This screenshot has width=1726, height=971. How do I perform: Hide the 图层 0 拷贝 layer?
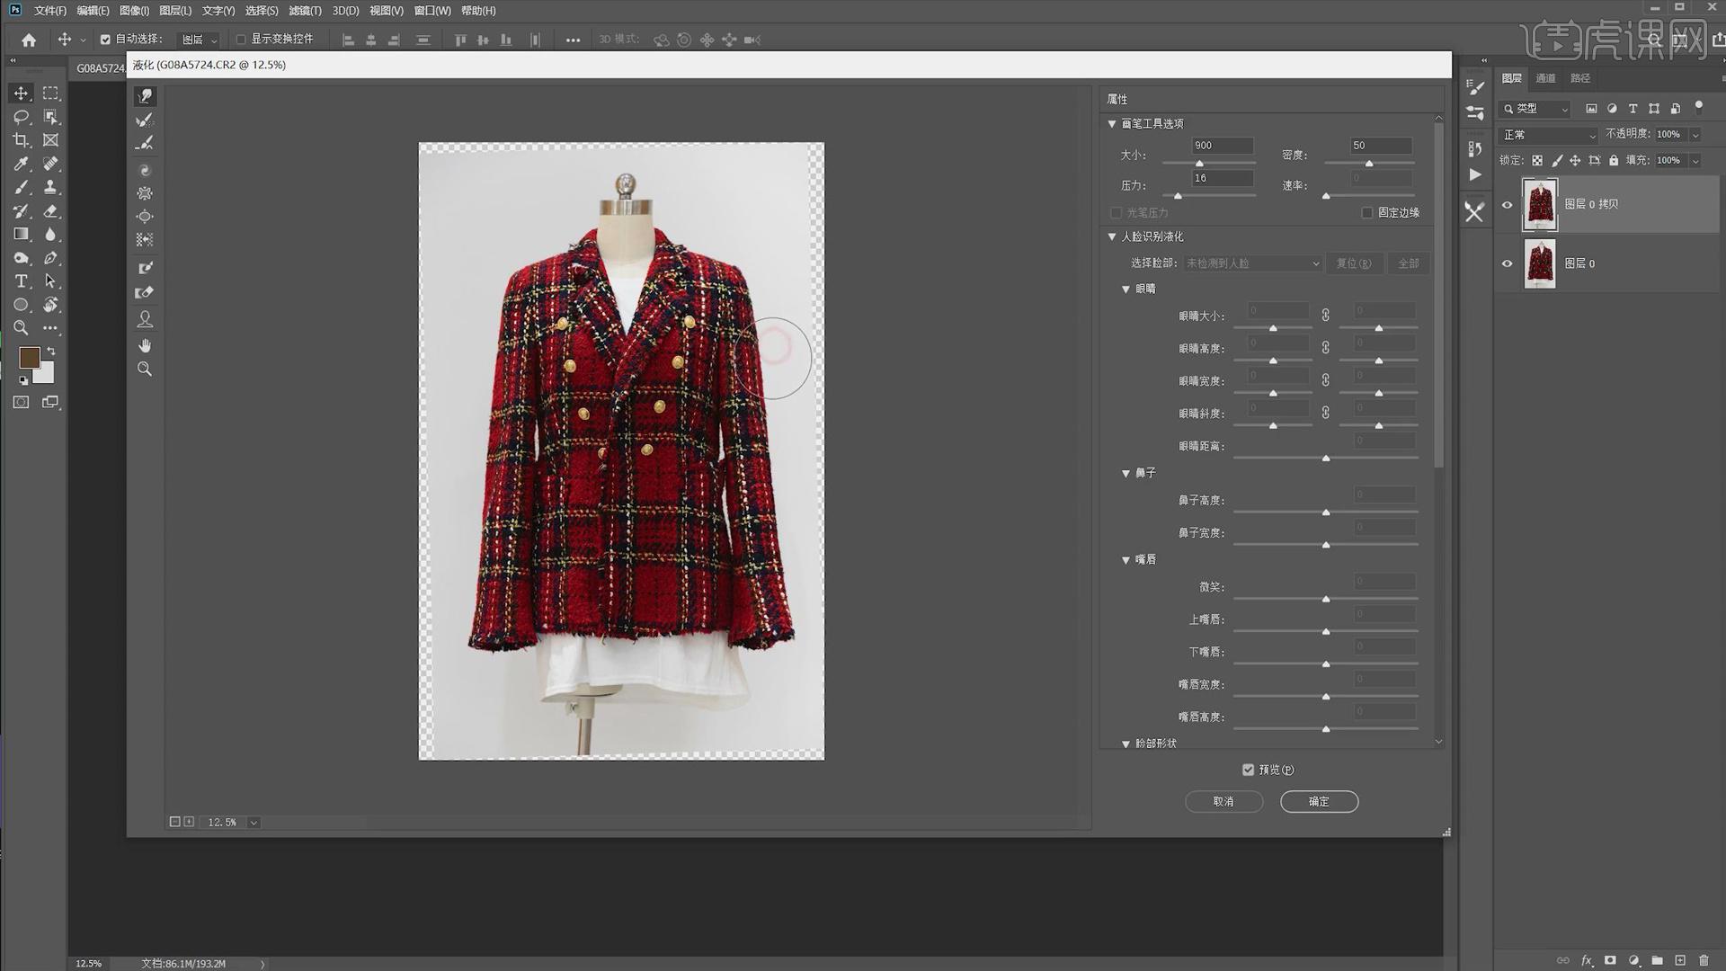click(x=1508, y=205)
